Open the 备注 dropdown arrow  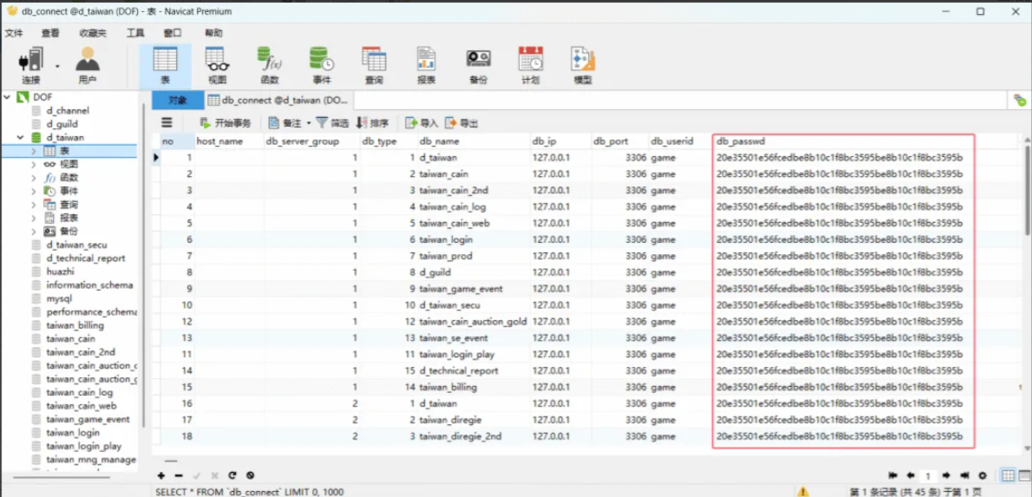click(x=308, y=123)
